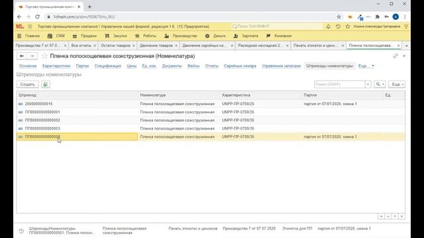Image resolution: width=424 pixels, height=238 pixels.
Task: Open the Производство section
Action: pyautogui.click(x=181, y=36)
